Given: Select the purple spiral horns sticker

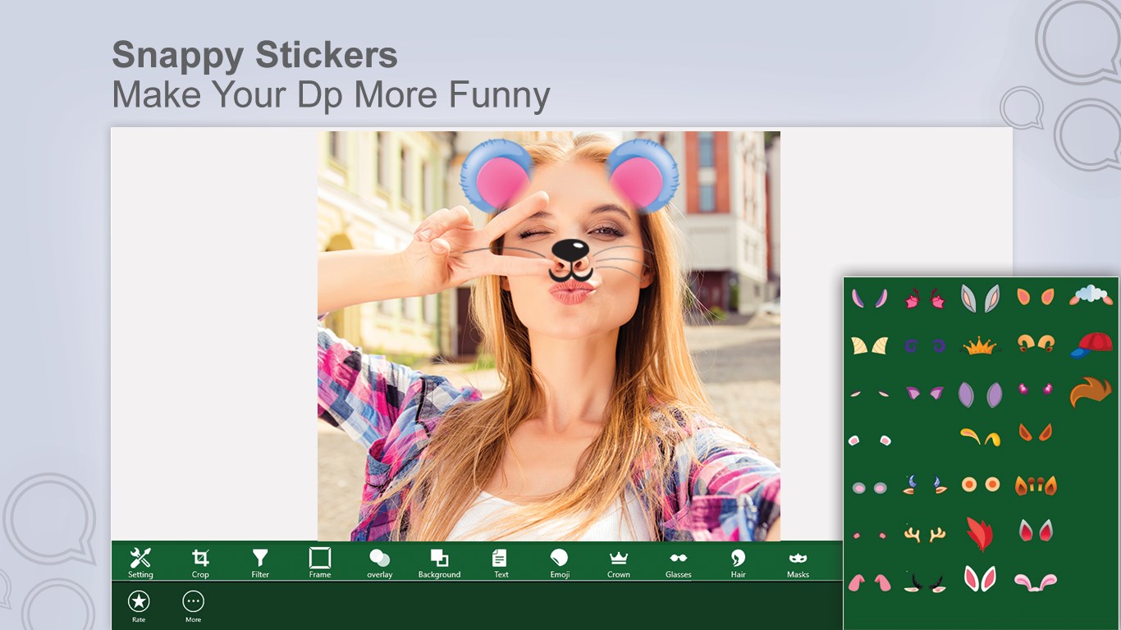Looking at the screenshot, I should coord(925,346).
